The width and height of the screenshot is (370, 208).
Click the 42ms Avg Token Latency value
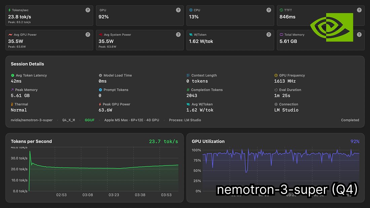pos(16,81)
